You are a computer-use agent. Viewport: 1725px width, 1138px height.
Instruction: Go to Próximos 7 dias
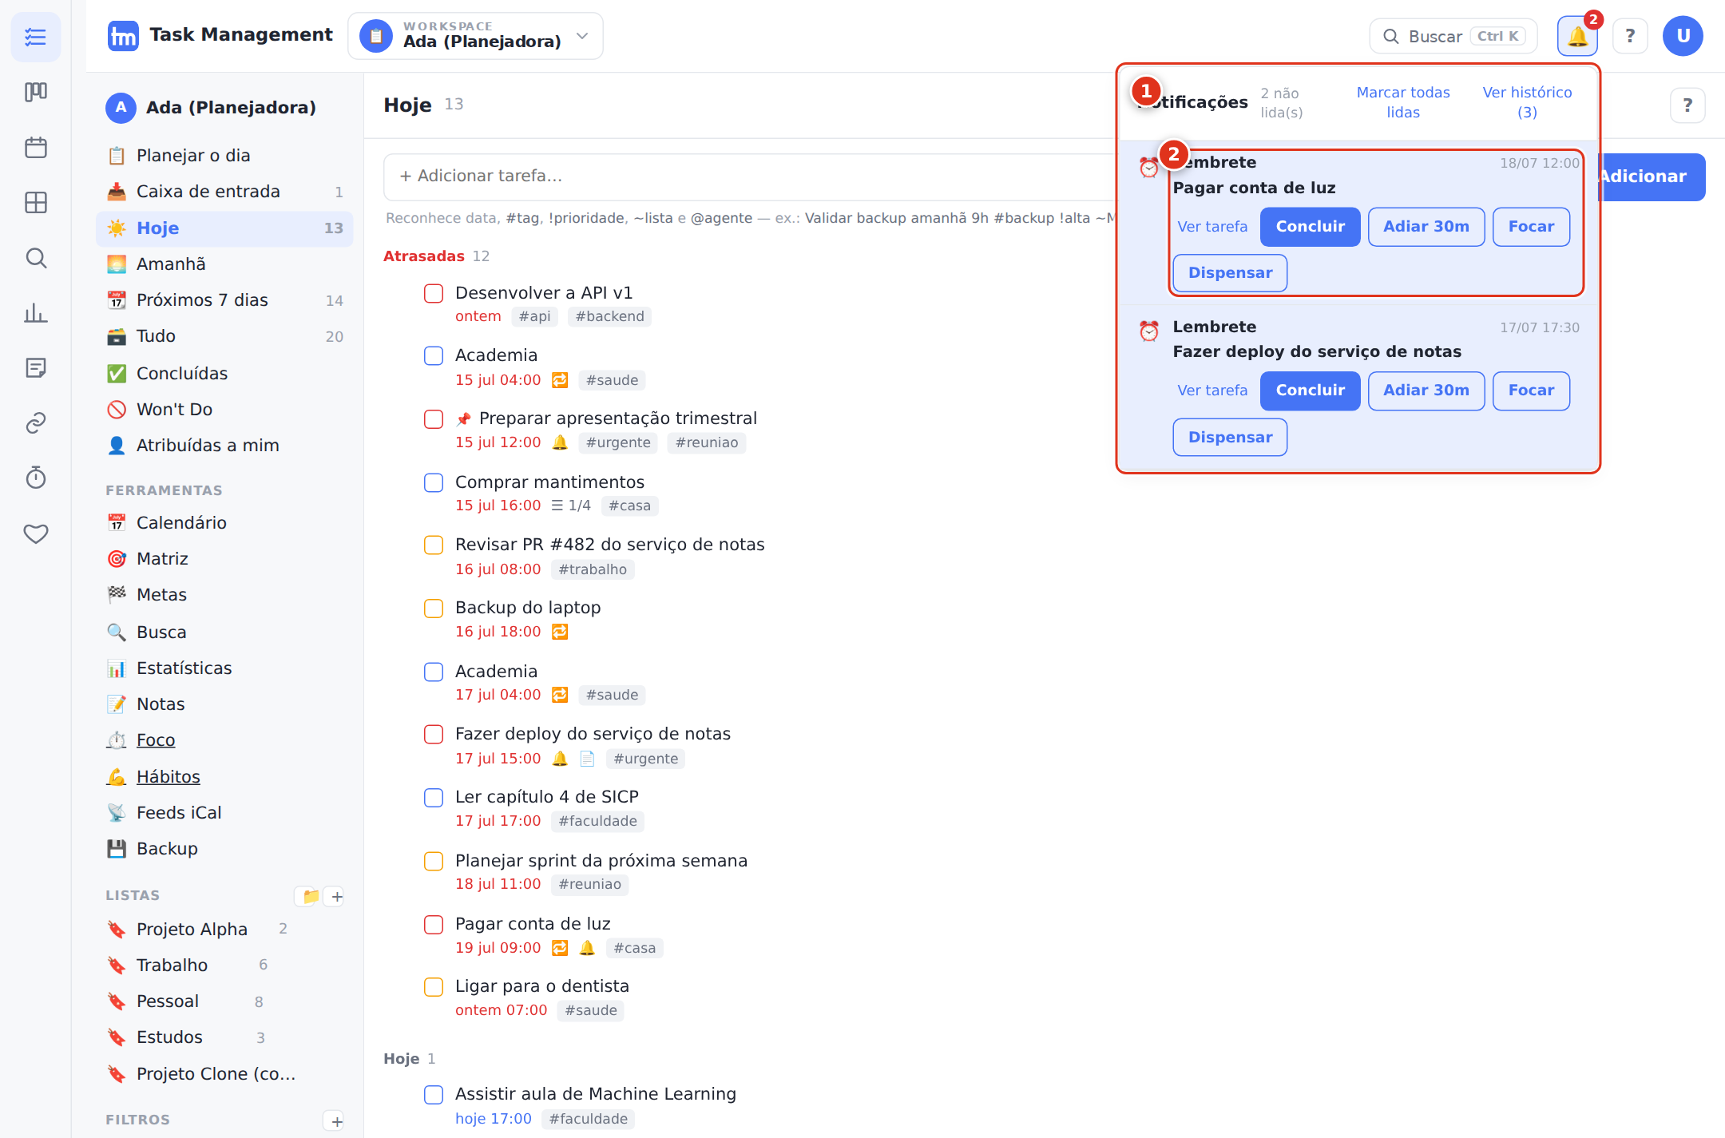[x=225, y=300]
